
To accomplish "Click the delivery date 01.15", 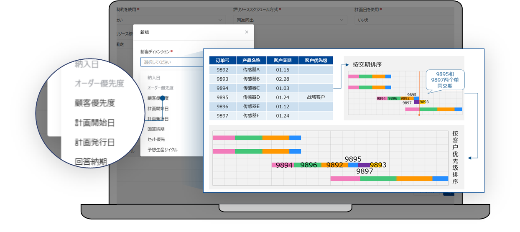I will [x=283, y=70].
